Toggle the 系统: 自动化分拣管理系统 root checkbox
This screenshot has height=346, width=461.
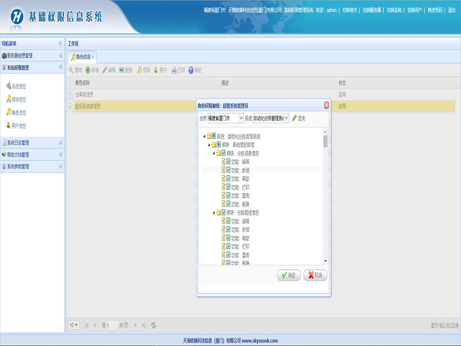coord(214,136)
